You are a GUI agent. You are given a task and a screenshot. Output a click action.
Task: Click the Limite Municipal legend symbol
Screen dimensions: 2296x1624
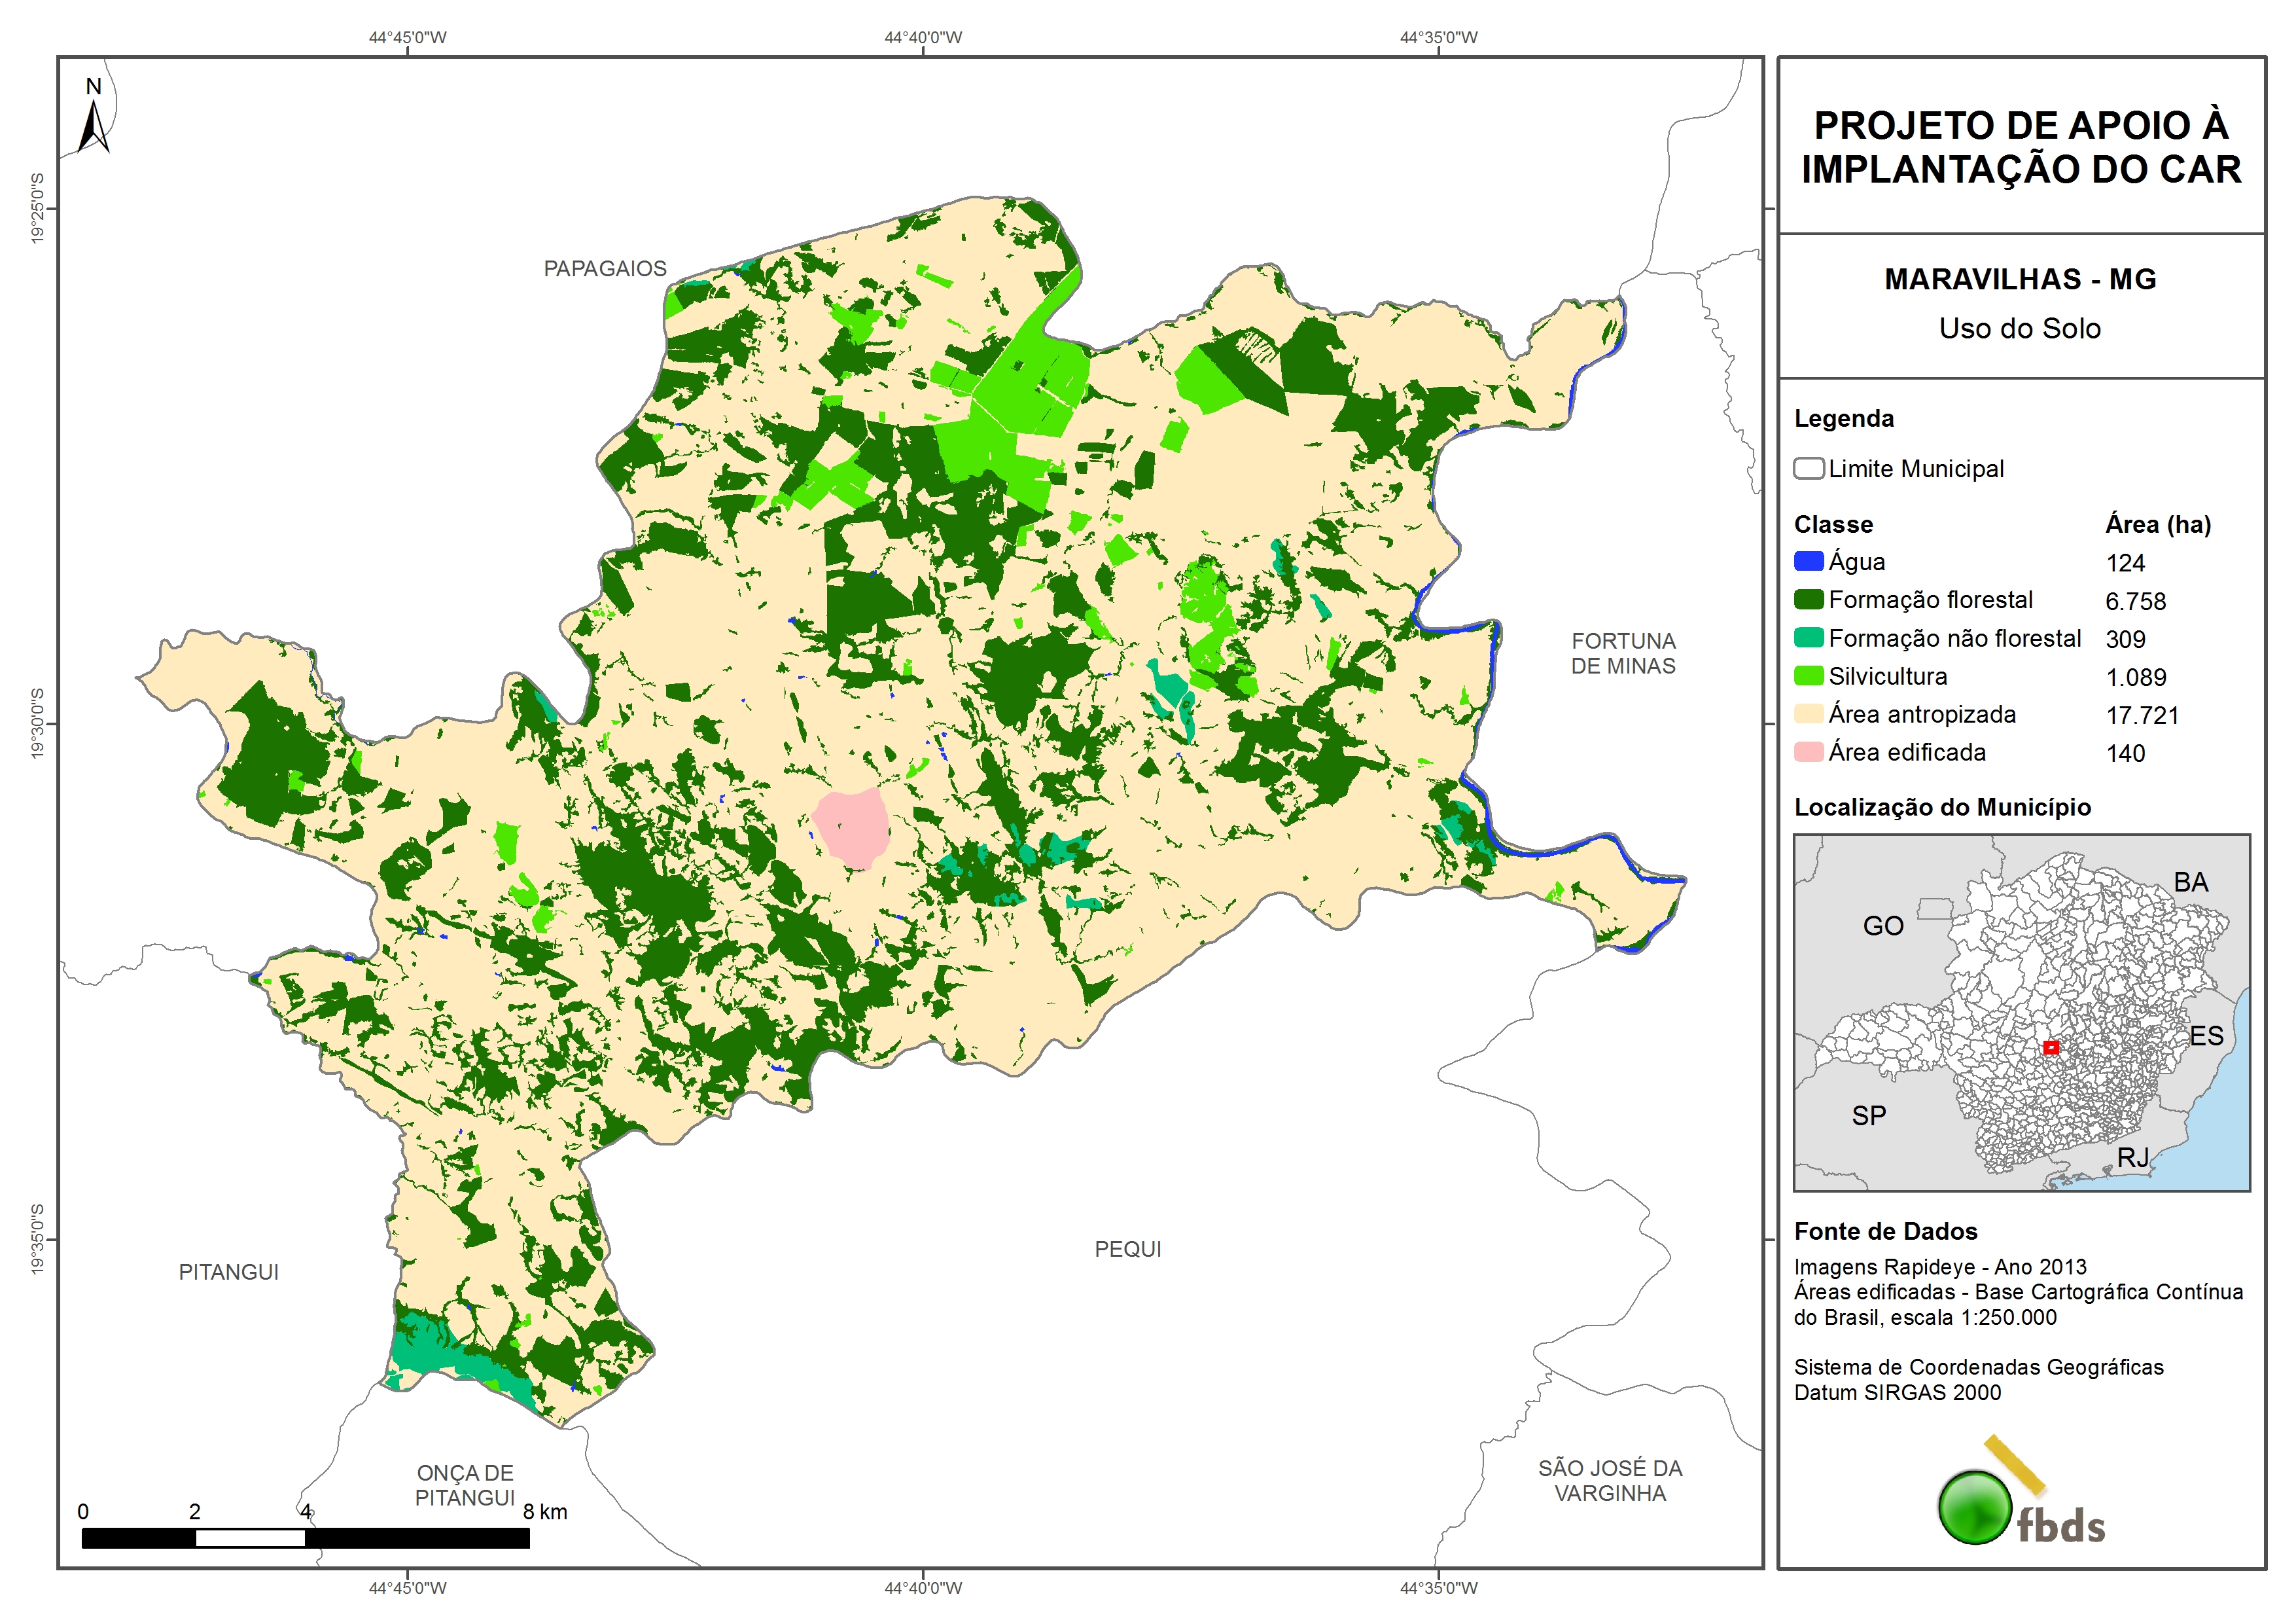[1808, 468]
